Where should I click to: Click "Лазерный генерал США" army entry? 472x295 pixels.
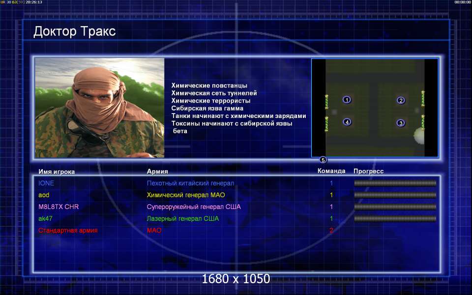[x=183, y=218]
